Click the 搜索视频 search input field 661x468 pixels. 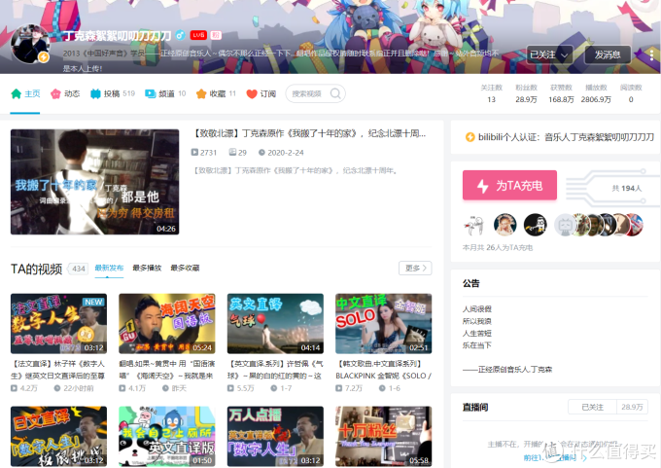(310, 93)
